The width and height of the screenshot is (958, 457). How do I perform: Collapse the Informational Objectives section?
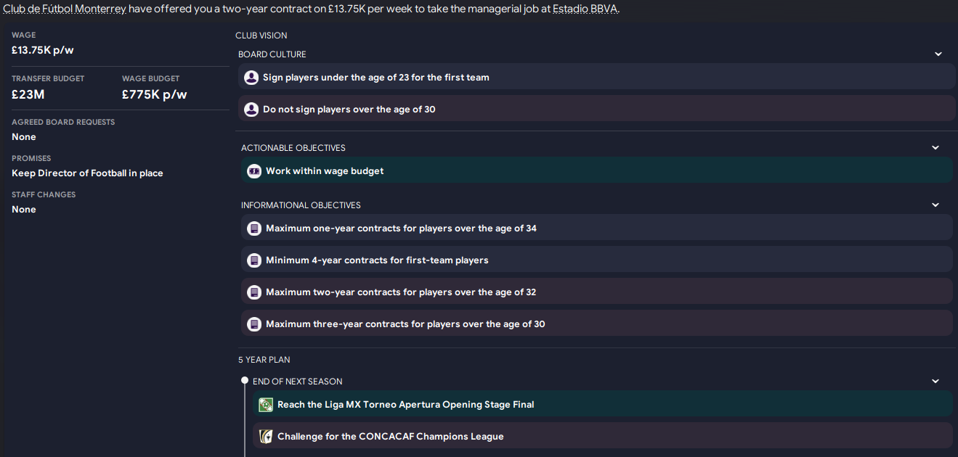pyautogui.click(x=935, y=205)
